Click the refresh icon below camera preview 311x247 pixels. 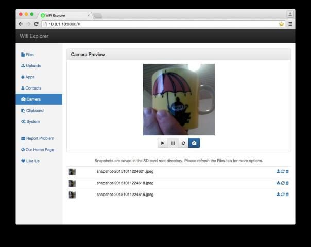coord(183,143)
